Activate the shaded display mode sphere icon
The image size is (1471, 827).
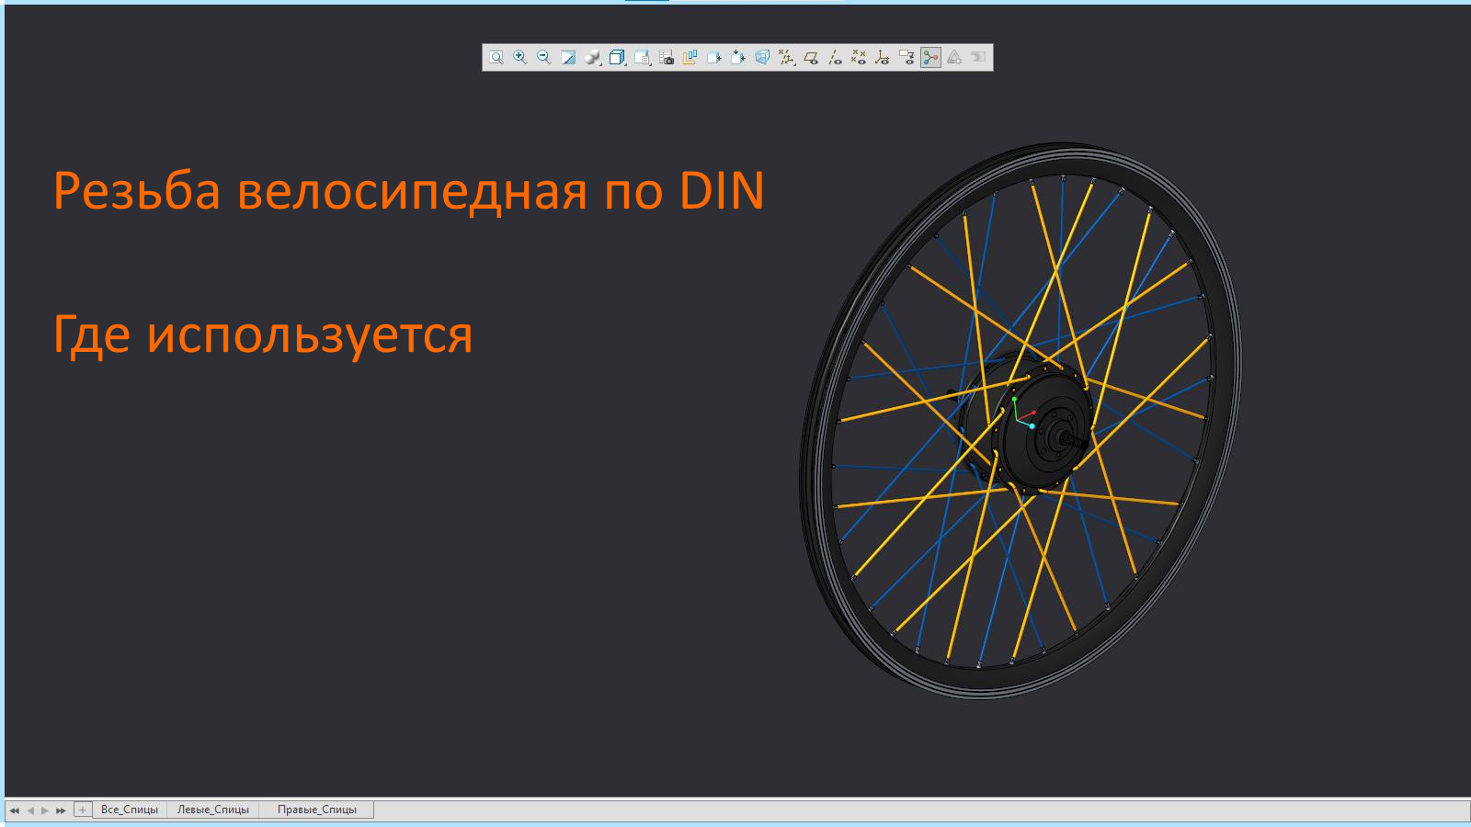pyautogui.click(x=592, y=58)
